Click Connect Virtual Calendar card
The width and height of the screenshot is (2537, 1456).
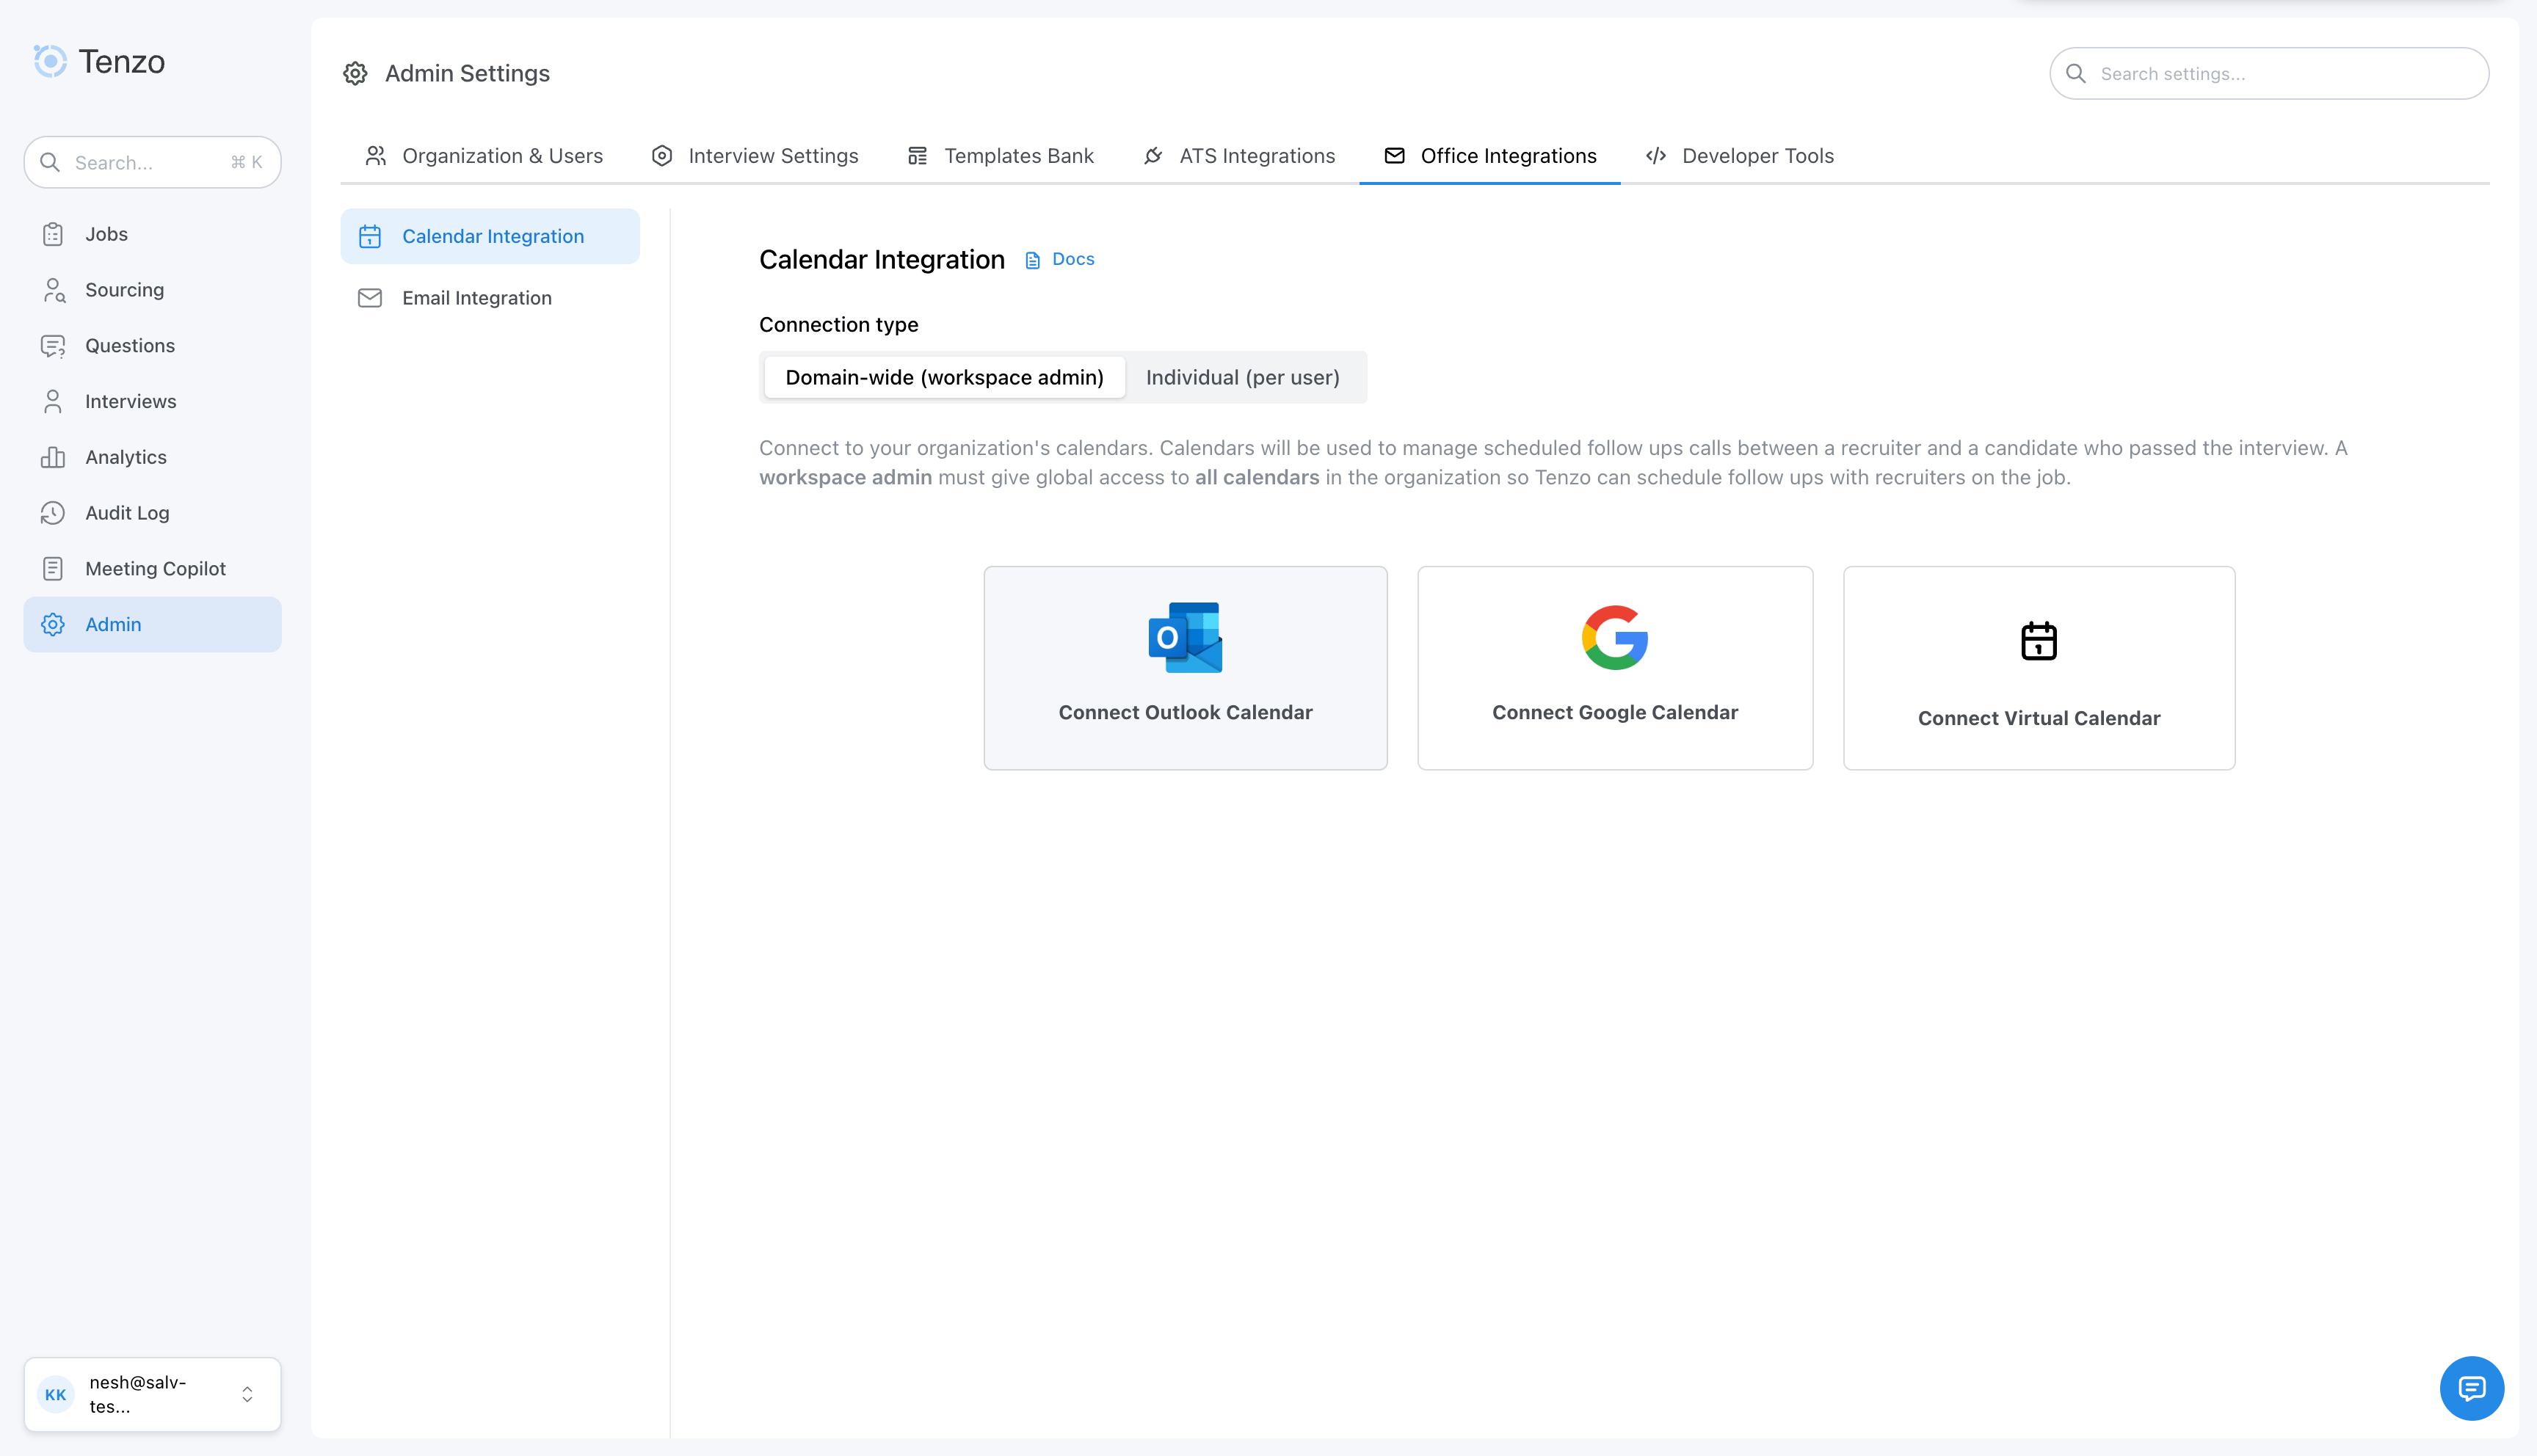2039,668
